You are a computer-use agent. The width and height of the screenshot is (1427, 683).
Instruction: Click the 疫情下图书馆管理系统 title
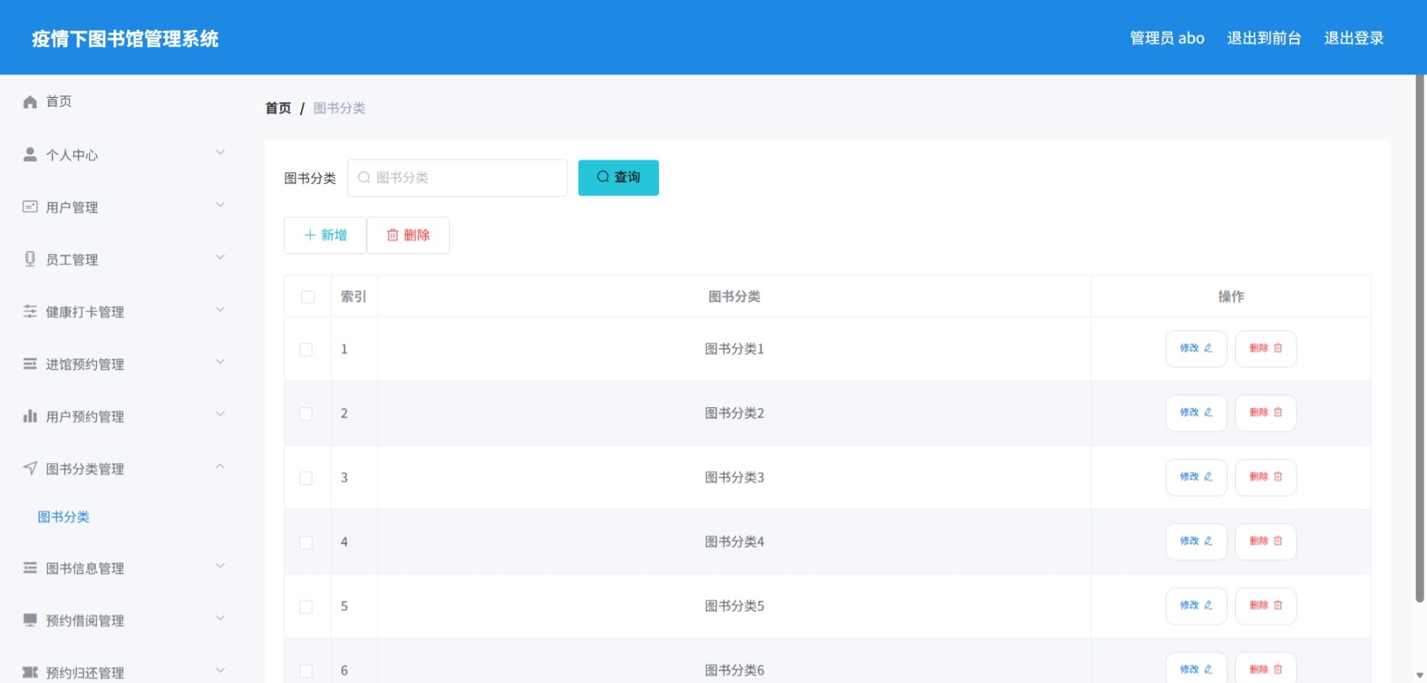click(125, 39)
